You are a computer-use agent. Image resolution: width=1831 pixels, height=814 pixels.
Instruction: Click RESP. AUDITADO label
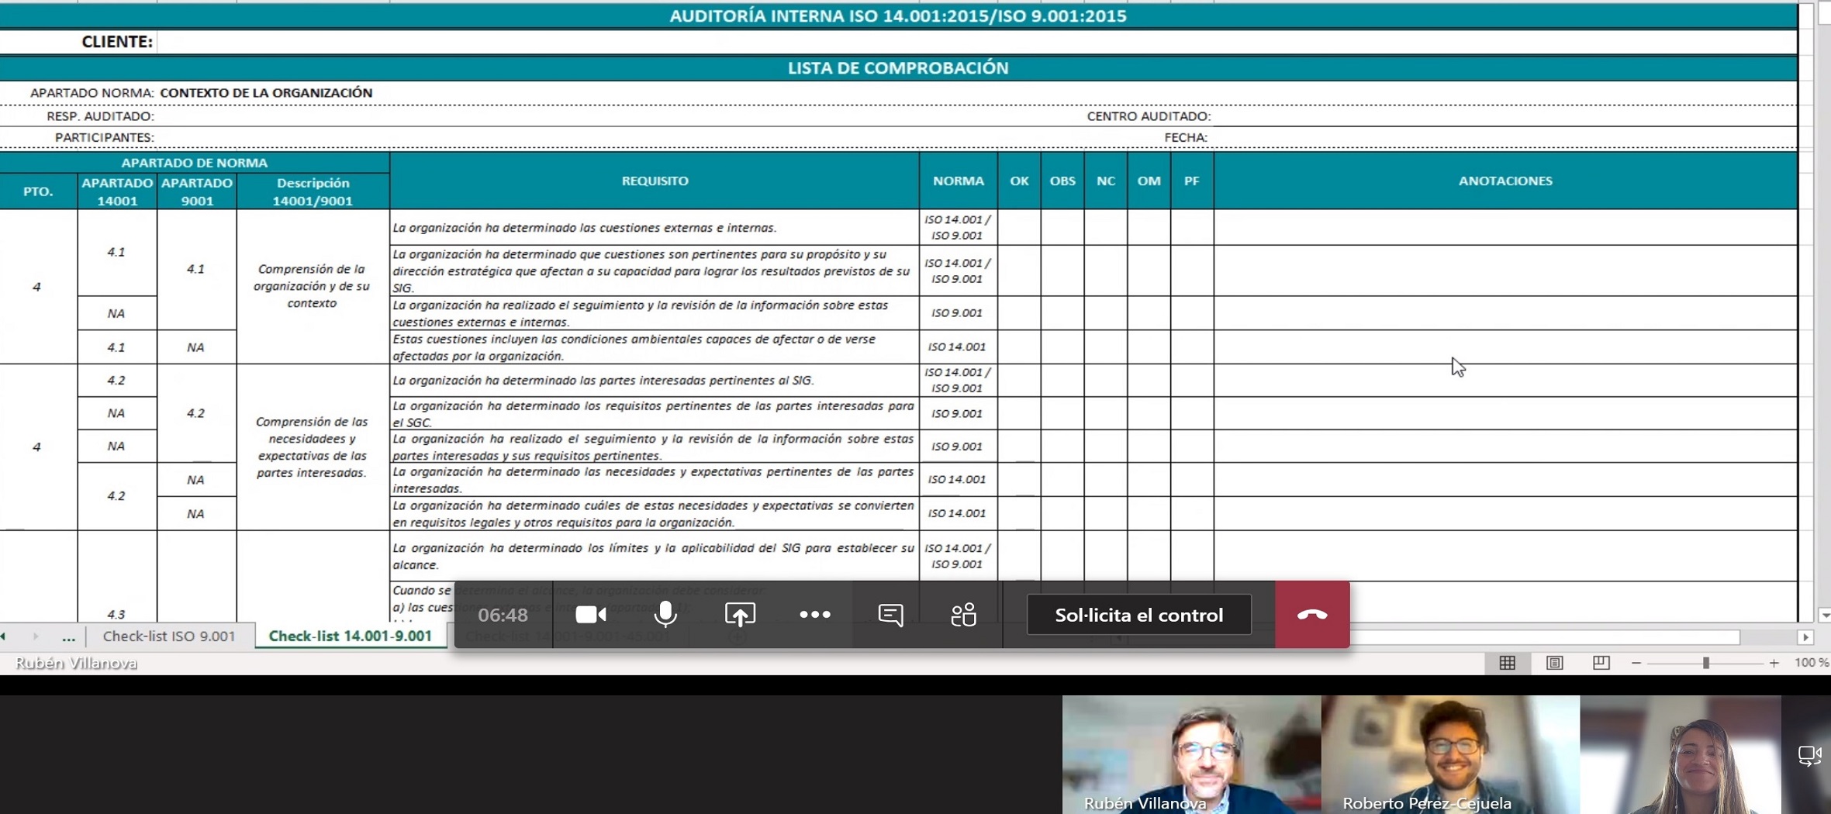click(100, 116)
